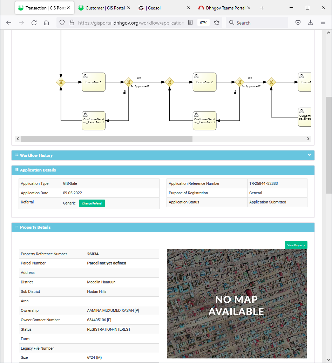This screenshot has width=332, height=363.
Task: Reset the 67% zoom level
Action: [x=203, y=23]
